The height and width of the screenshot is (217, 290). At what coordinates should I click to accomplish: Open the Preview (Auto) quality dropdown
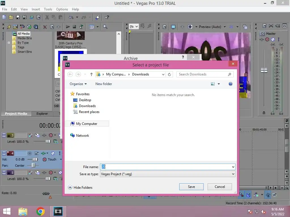[x=225, y=27]
